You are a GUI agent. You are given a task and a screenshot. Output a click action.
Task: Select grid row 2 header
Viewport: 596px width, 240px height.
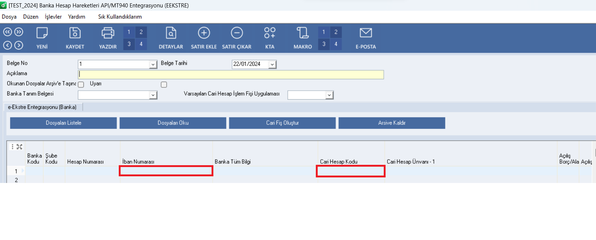pos(16,180)
